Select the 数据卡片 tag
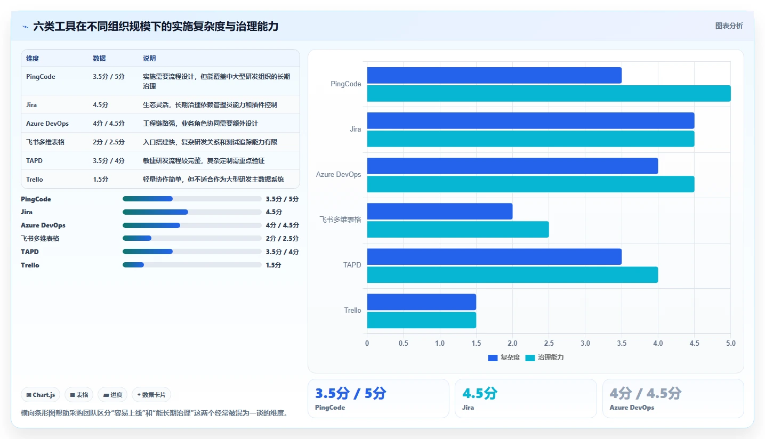This screenshot has width=765, height=439. coord(151,395)
